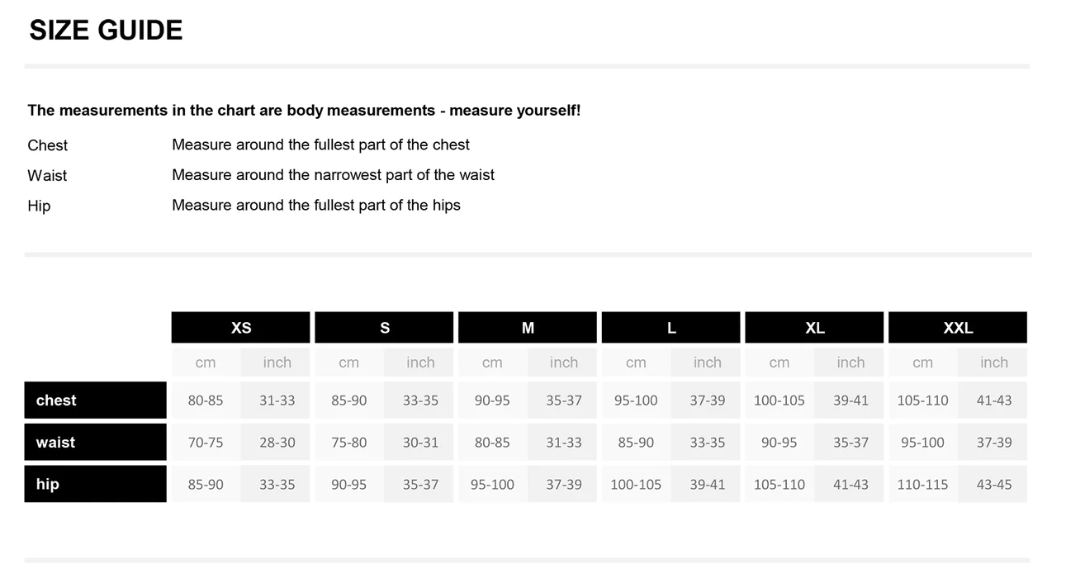Select the M waist inch value 31-33
Screen dimensions: 1085x583
click(x=564, y=443)
